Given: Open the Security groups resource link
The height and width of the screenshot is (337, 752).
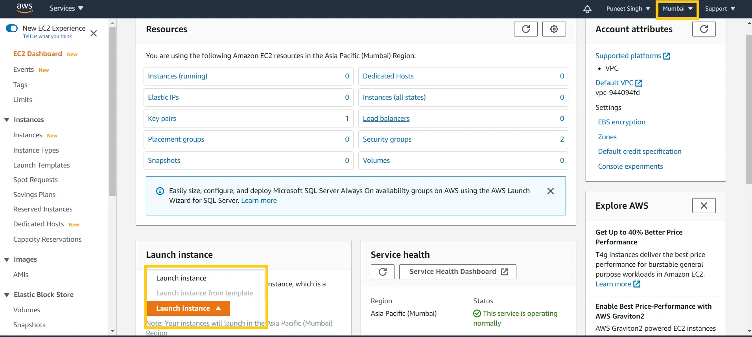Looking at the screenshot, I should [387, 139].
